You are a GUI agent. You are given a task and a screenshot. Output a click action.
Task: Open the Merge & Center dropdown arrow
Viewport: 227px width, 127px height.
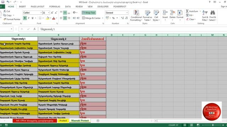[x=103, y=18]
